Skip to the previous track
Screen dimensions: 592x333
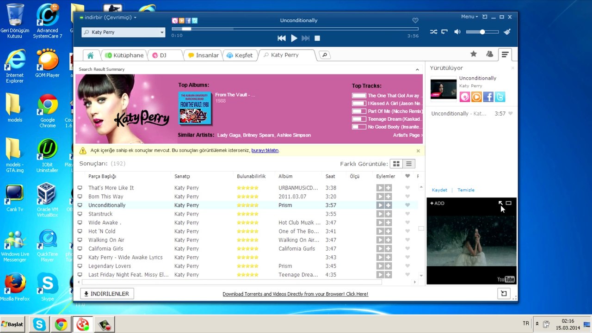click(x=281, y=38)
